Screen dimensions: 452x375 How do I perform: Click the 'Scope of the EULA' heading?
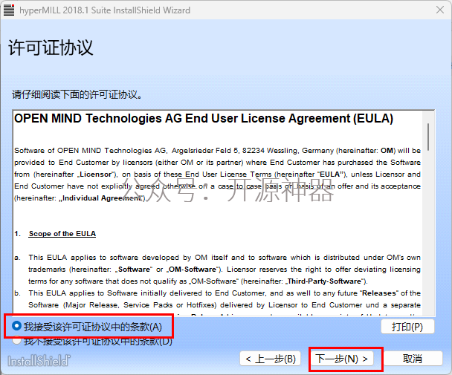point(62,234)
